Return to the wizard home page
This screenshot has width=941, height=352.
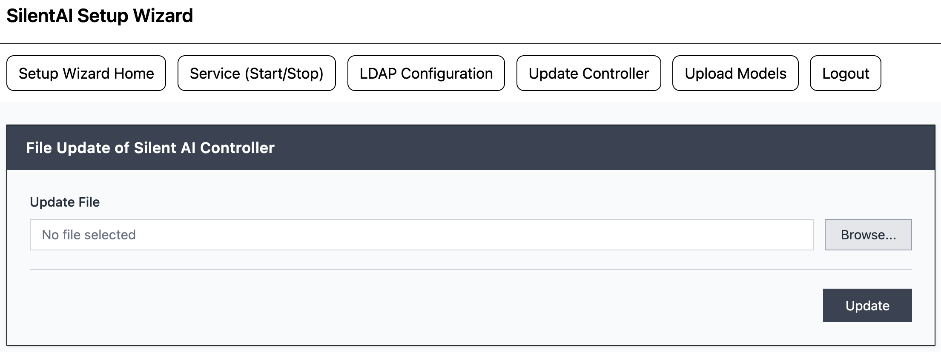[86, 73]
